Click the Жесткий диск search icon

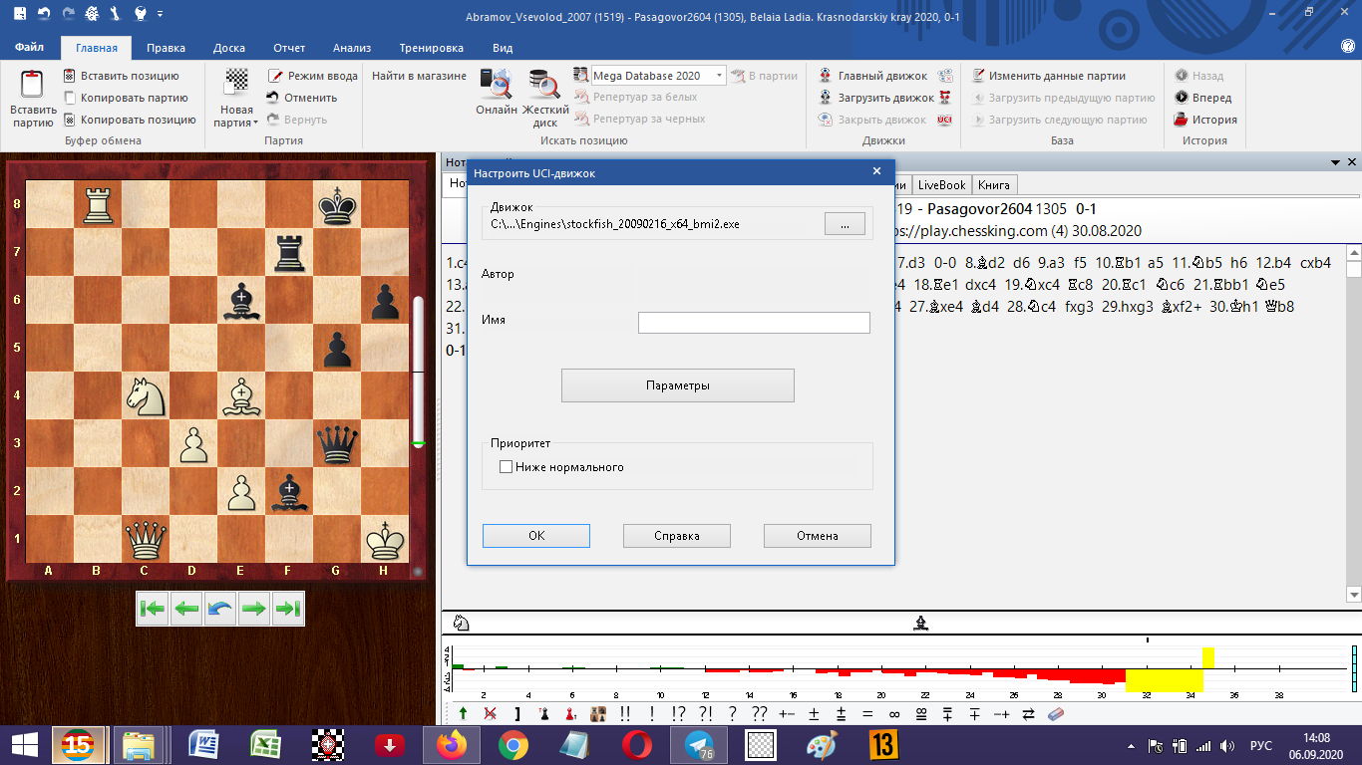coord(544,84)
